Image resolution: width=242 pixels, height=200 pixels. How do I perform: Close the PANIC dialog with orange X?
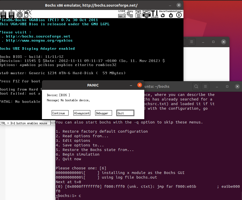coord(139,85)
